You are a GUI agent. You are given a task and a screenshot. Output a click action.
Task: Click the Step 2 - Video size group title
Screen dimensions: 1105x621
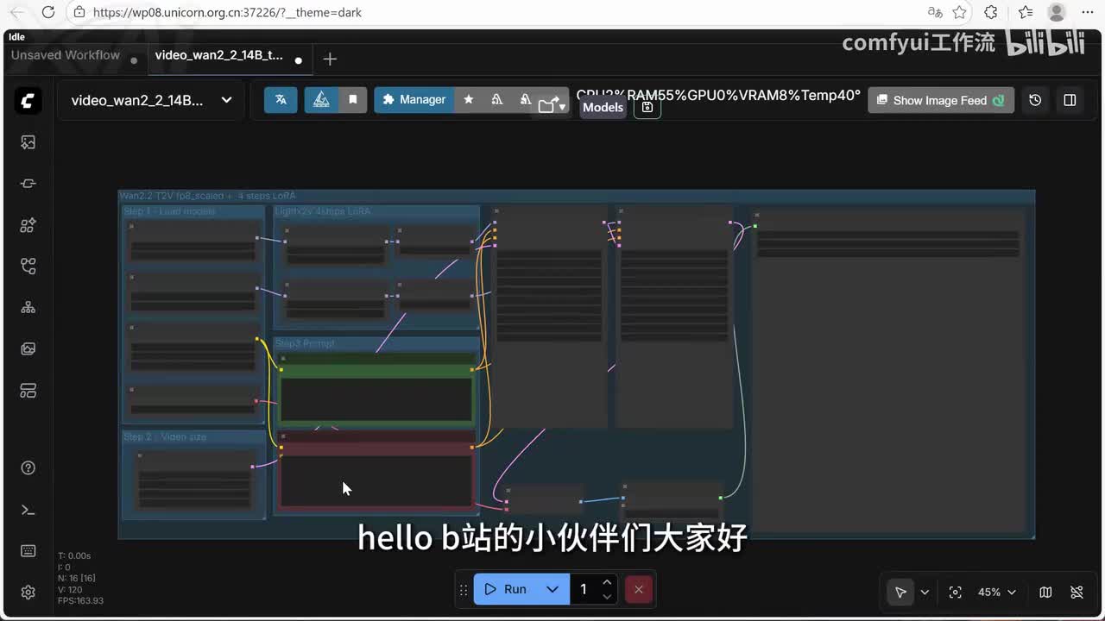(x=165, y=436)
